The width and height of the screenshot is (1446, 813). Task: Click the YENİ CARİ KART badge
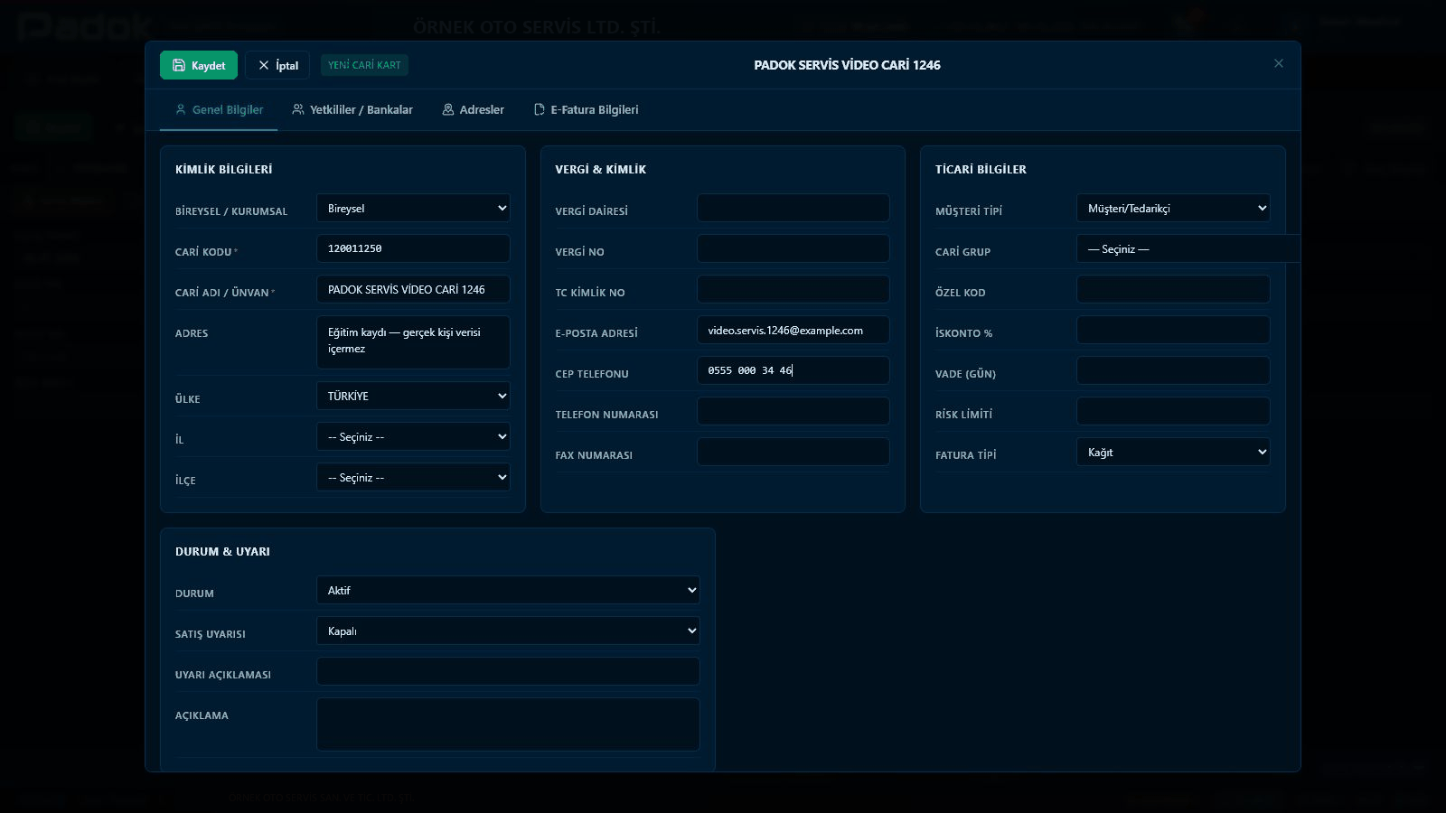click(x=364, y=65)
